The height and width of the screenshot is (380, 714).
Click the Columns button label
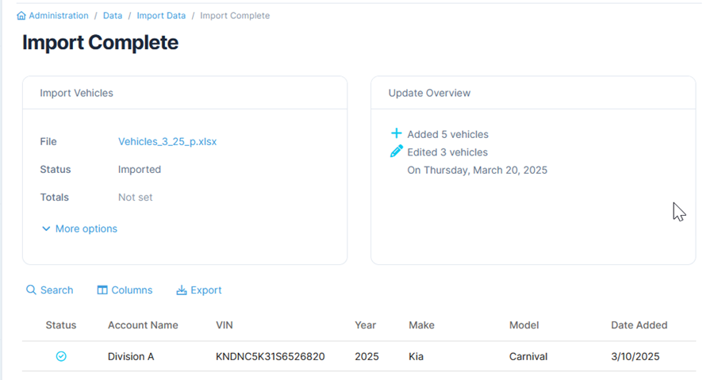coord(132,290)
